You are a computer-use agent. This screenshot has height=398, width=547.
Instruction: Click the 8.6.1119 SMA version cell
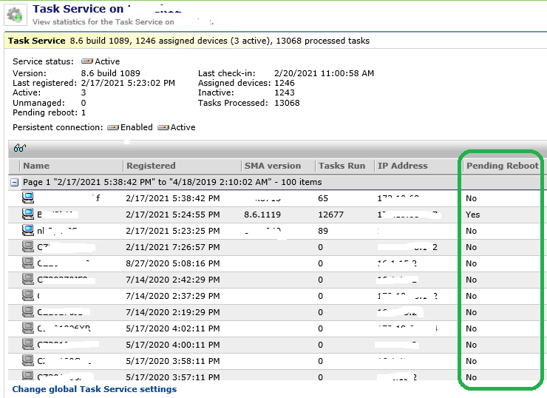coord(264,215)
